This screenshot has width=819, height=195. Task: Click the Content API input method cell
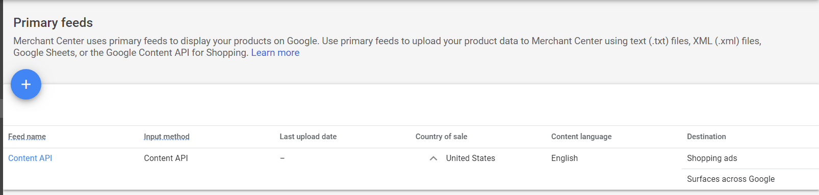pyautogui.click(x=166, y=158)
